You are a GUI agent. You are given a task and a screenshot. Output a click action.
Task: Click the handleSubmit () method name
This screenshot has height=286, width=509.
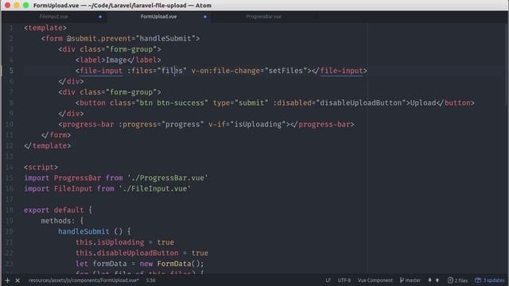84,231
